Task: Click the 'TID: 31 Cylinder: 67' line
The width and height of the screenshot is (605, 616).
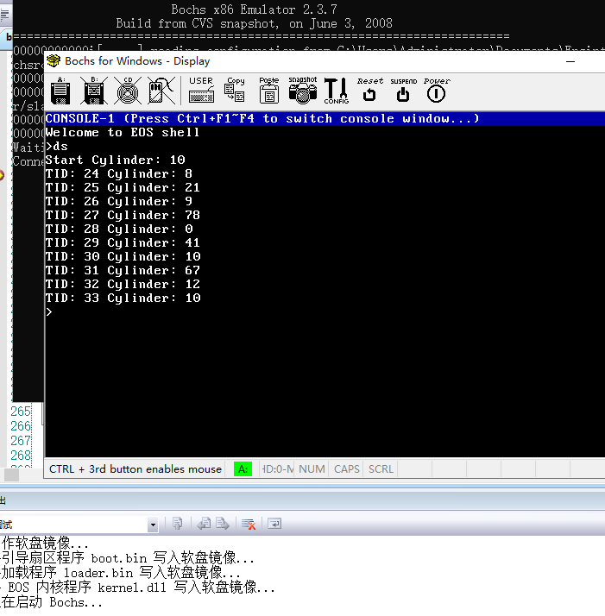Action: (123, 270)
